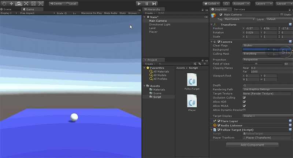
Task: Click the Player C# script icon
Action: click(192, 101)
